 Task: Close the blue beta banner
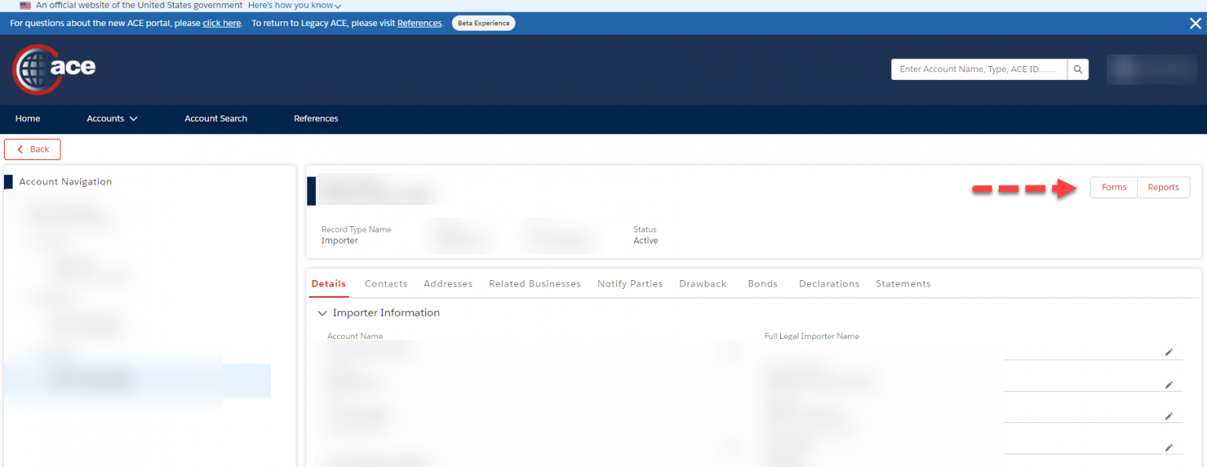tap(1194, 24)
